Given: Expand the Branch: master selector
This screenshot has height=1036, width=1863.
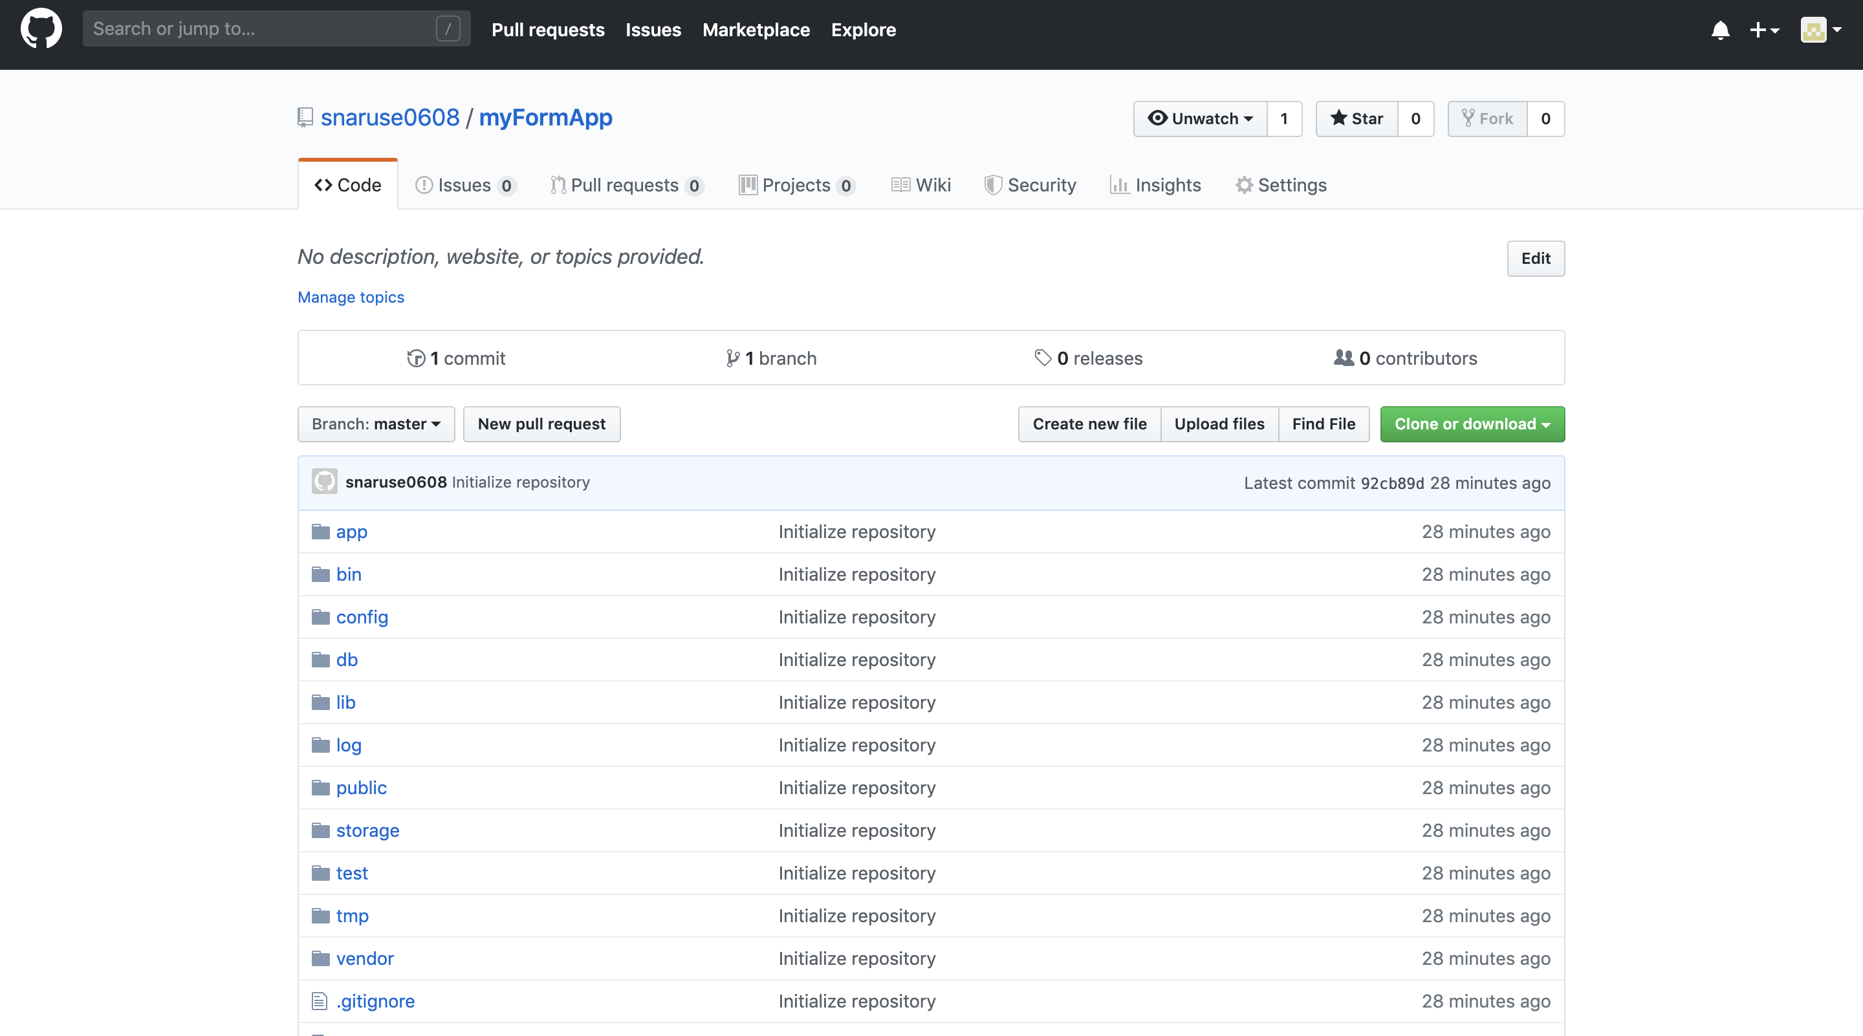Looking at the screenshot, I should pyautogui.click(x=376, y=424).
